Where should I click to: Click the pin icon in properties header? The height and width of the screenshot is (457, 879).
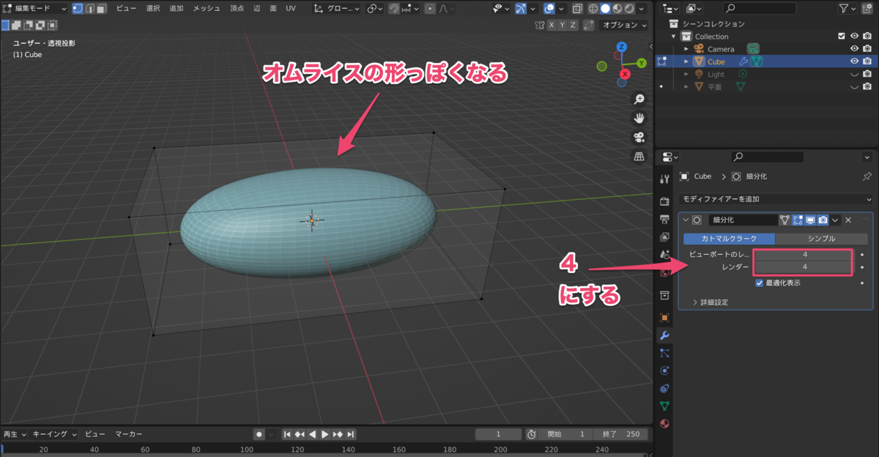[x=867, y=177]
